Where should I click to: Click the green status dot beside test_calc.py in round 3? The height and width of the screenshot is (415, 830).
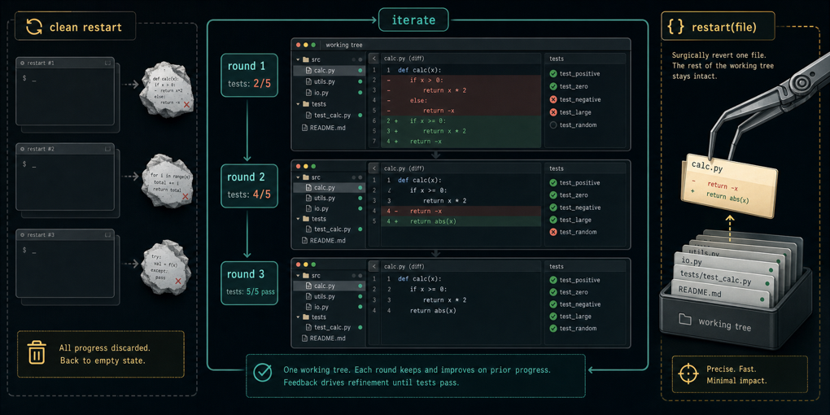[x=360, y=328]
